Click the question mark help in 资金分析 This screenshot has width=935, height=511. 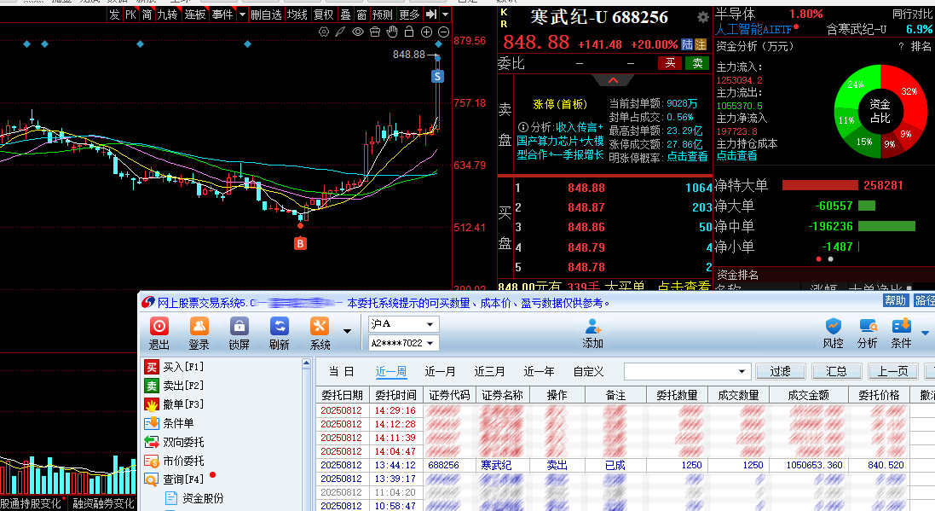901,46
